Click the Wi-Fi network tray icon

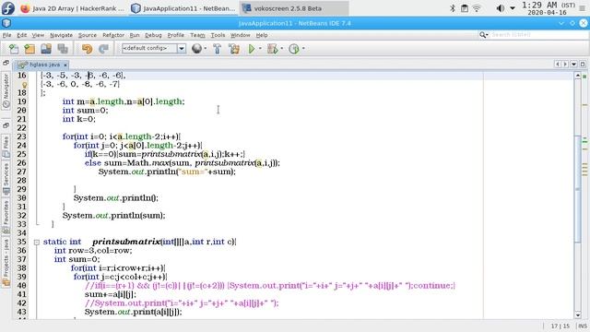(477, 8)
